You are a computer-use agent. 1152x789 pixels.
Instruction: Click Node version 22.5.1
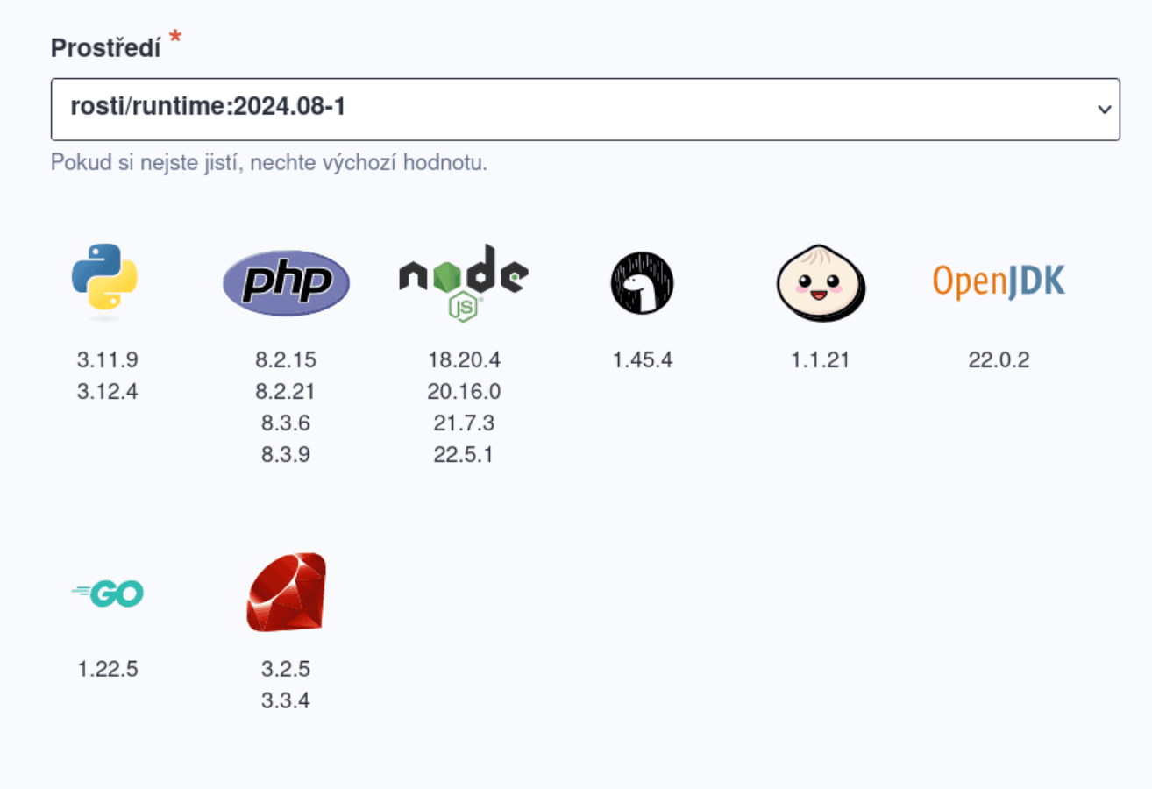(464, 455)
